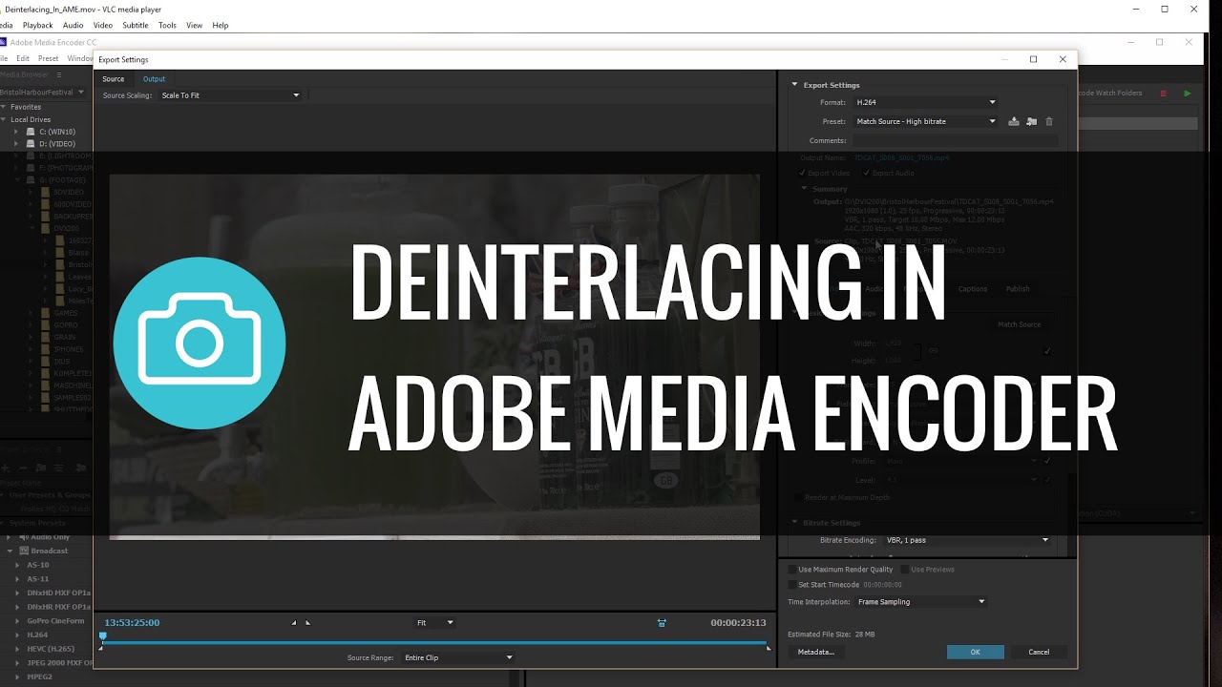Expand the GoPro CineForm preset group
The image size is (1222, 687).
[17, 620]
